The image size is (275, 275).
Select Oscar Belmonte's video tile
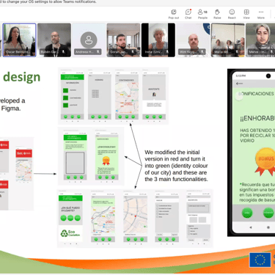click(19, 40)
